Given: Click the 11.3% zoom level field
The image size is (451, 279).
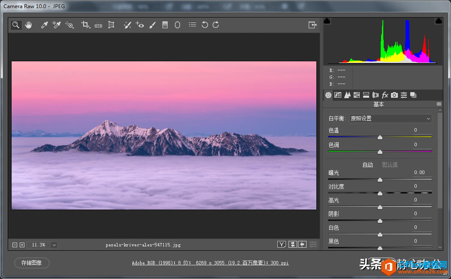Looking at the screenshot, I should [39, 245].
